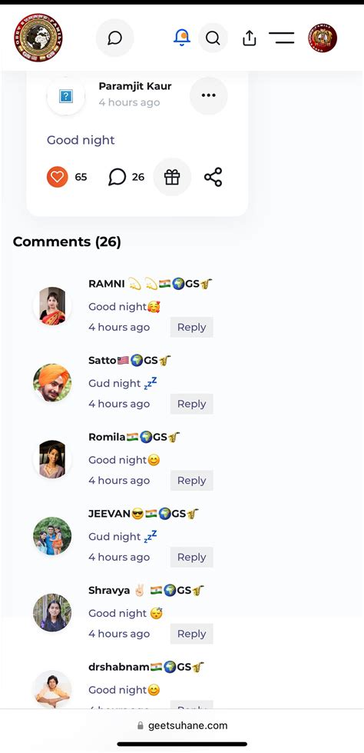Screen dimensions: 364x753
Task: Open the search magnifier icon
Action: (213, 38)
